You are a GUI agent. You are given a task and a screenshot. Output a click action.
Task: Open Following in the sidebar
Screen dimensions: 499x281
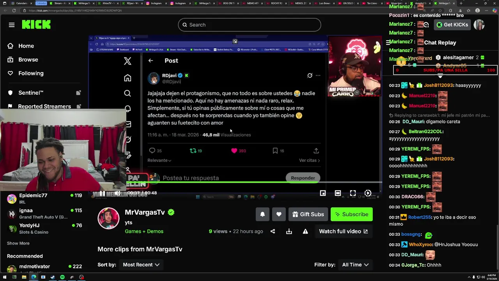click(x=31, y=73)
